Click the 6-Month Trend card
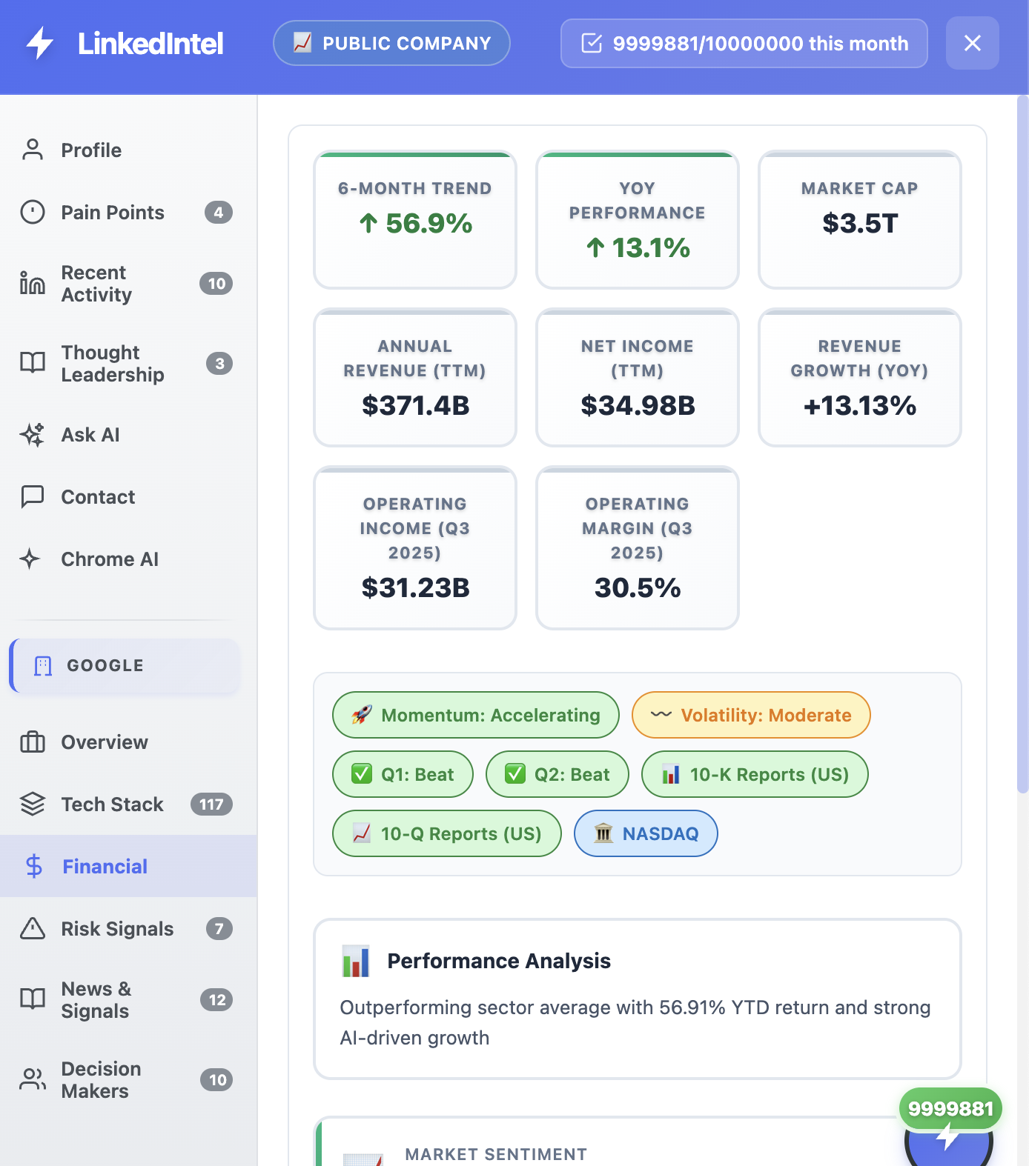This screenshot has width=1029, height=1166. click(415, 220)
